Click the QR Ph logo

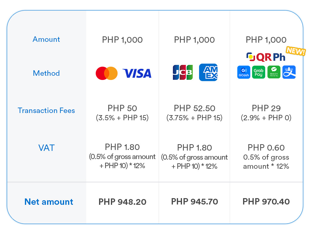coord(266,57)
